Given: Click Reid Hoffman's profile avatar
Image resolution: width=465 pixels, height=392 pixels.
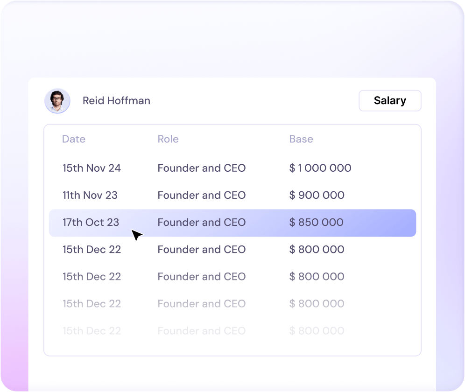Looking at the screenshot, I should [57, 101].
